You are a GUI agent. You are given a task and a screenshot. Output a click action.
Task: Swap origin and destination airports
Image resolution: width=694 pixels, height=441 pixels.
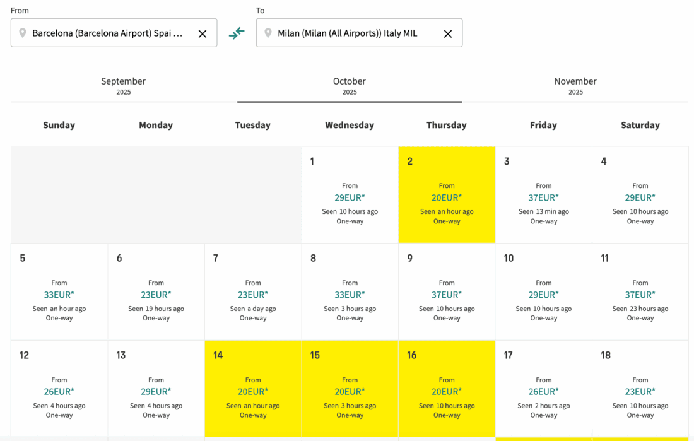237,33
